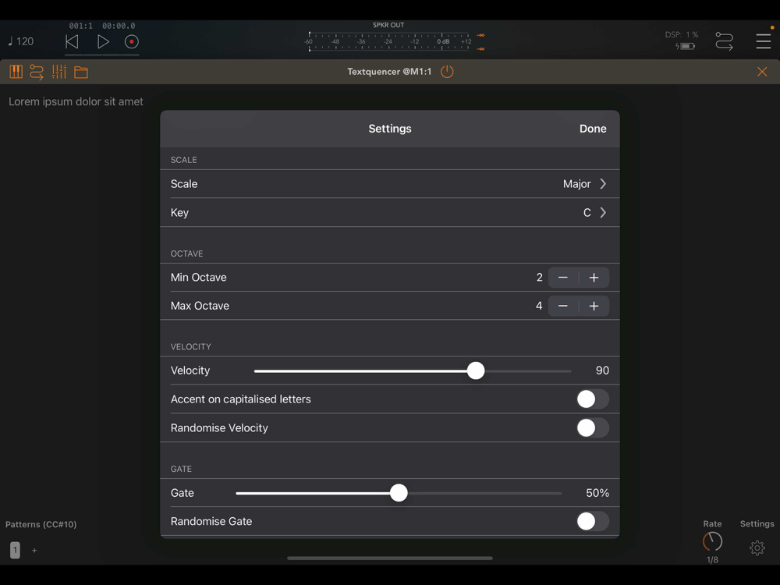This screenshot has height=585, width=780.
Task: Select pattern 1
Action: tap(15, 550)
